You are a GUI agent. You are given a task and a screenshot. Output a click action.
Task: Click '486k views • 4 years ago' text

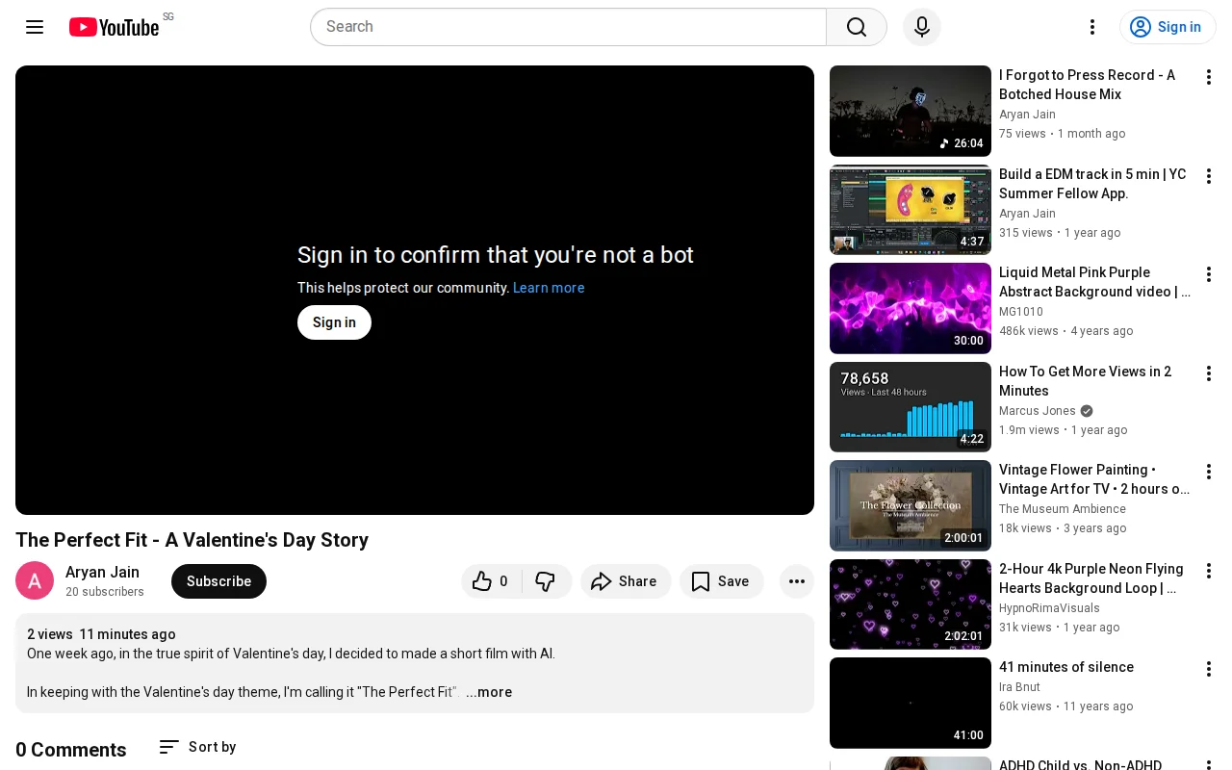coord(1066,331)
